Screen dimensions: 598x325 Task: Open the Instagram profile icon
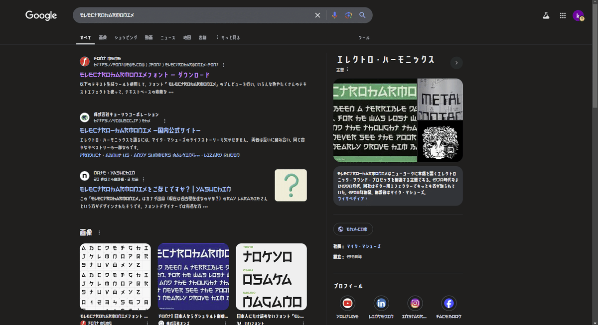coord(415,303)
